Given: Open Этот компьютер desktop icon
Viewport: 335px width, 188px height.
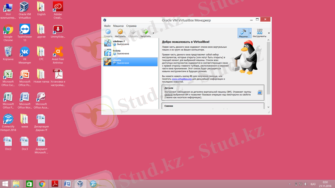Looking at the screenshot, I should coord(8,10).
